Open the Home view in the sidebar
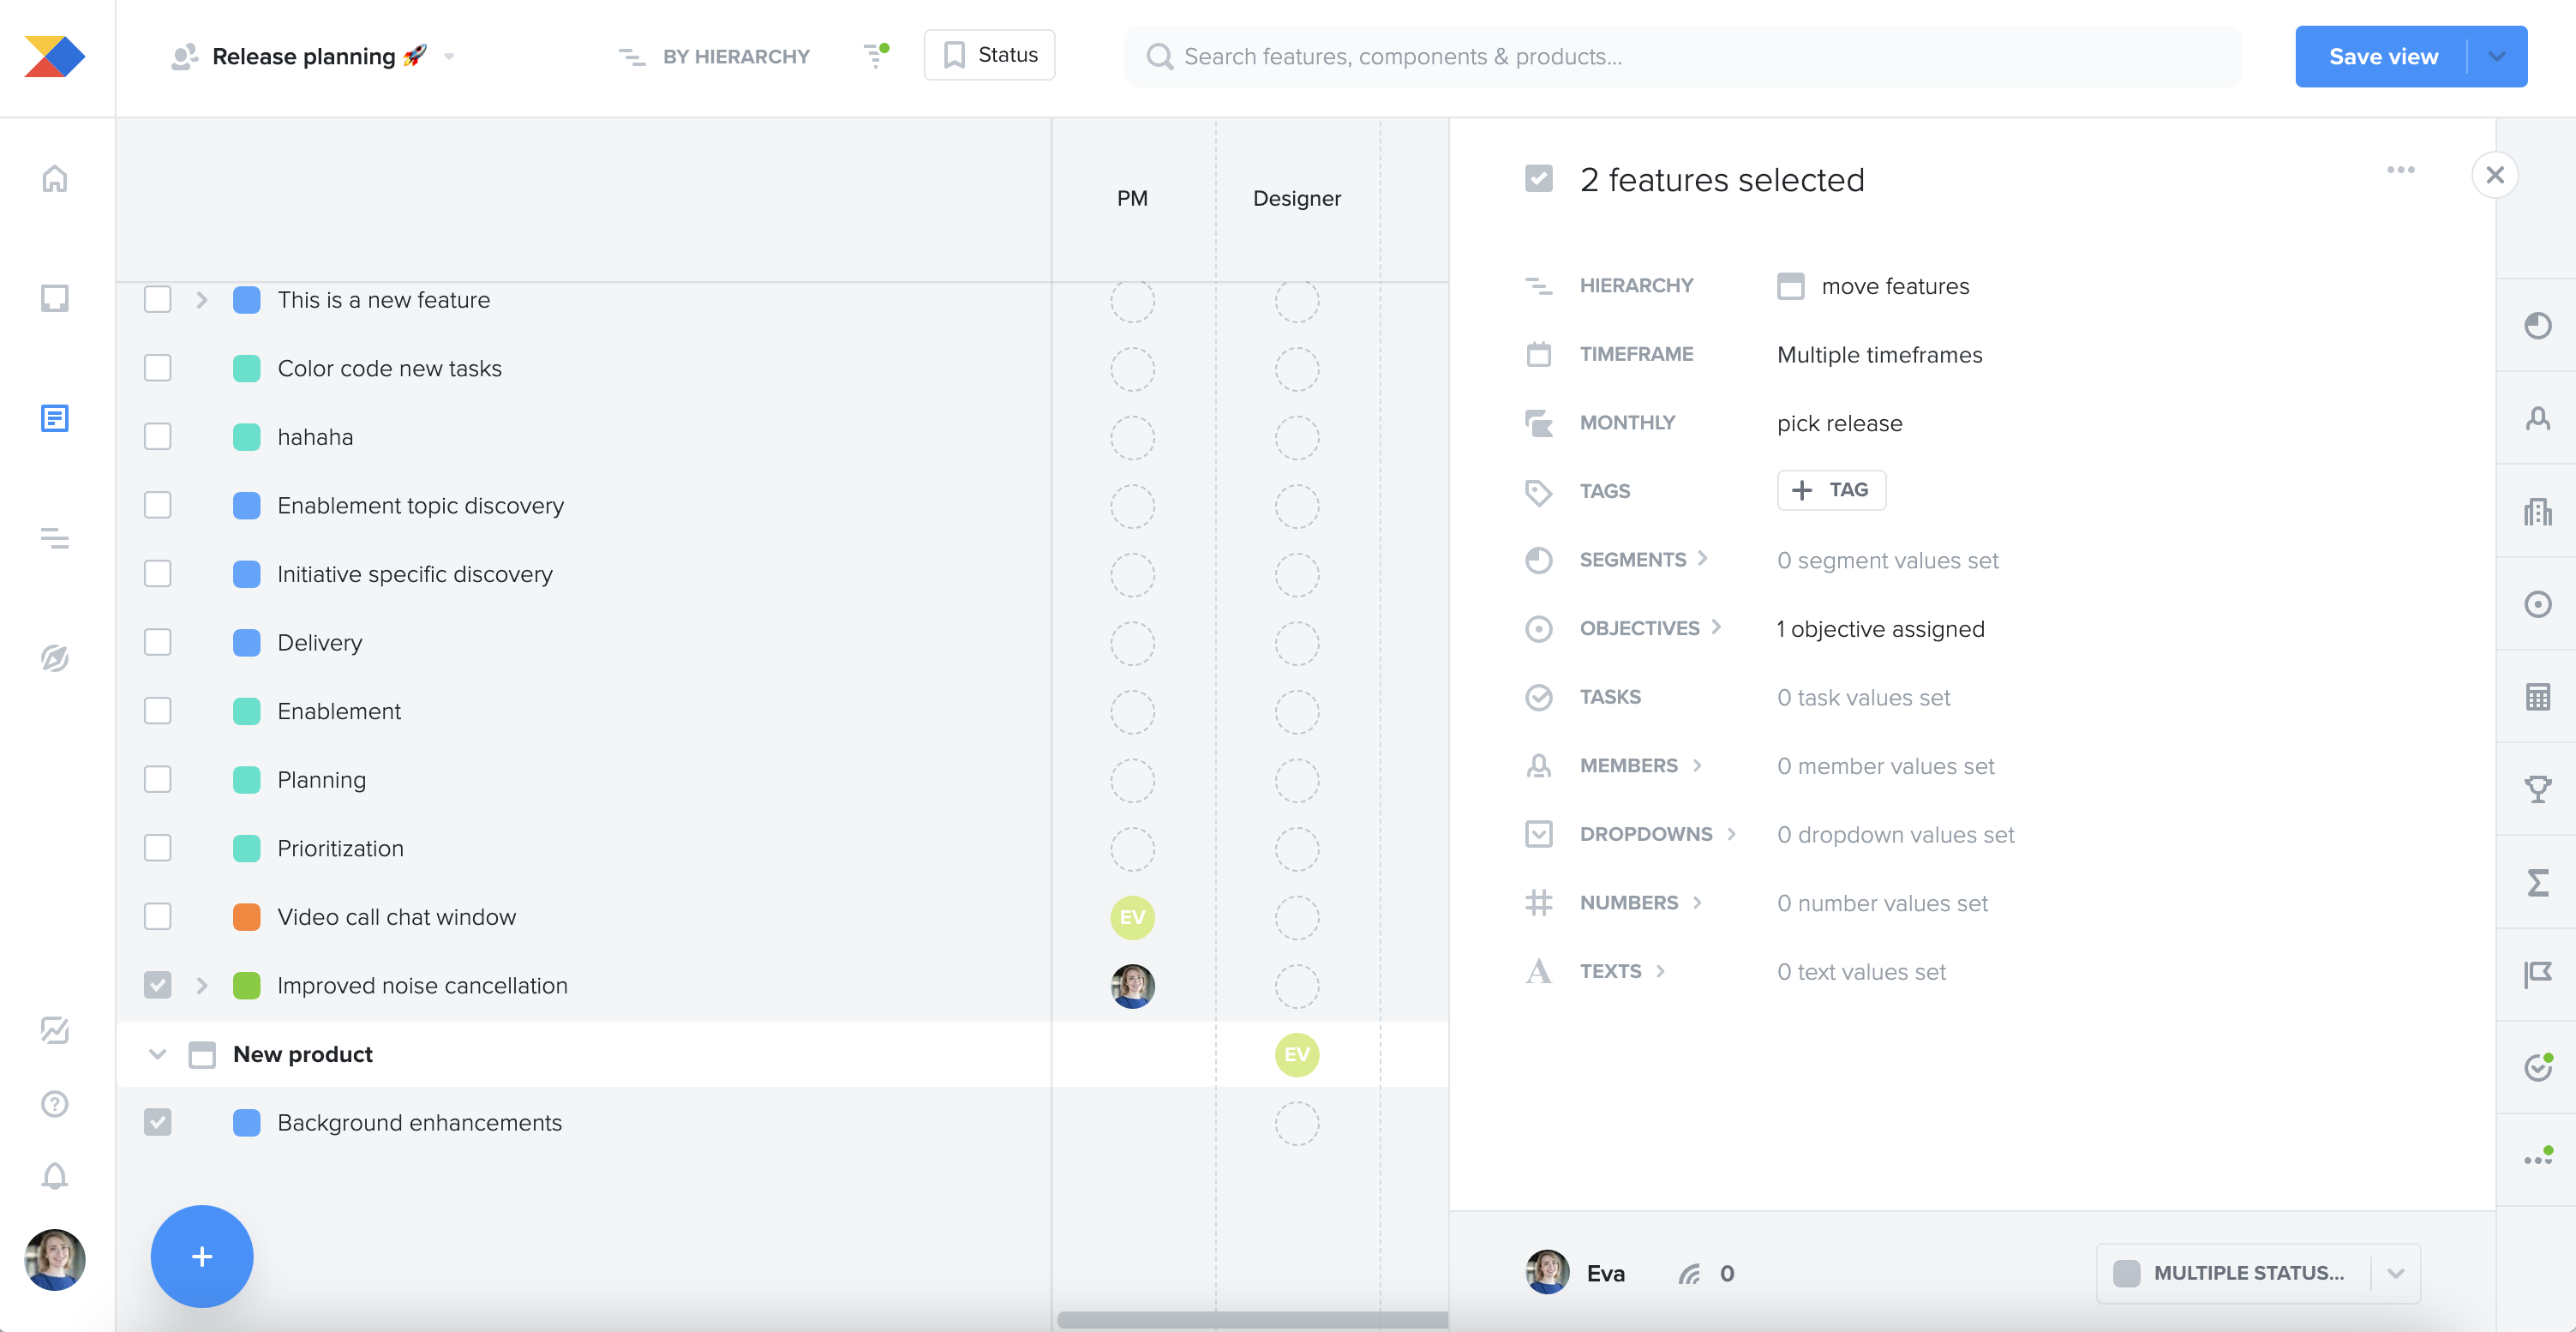Viewport: 2576px width, 1332px height. [x=54, y=178]
